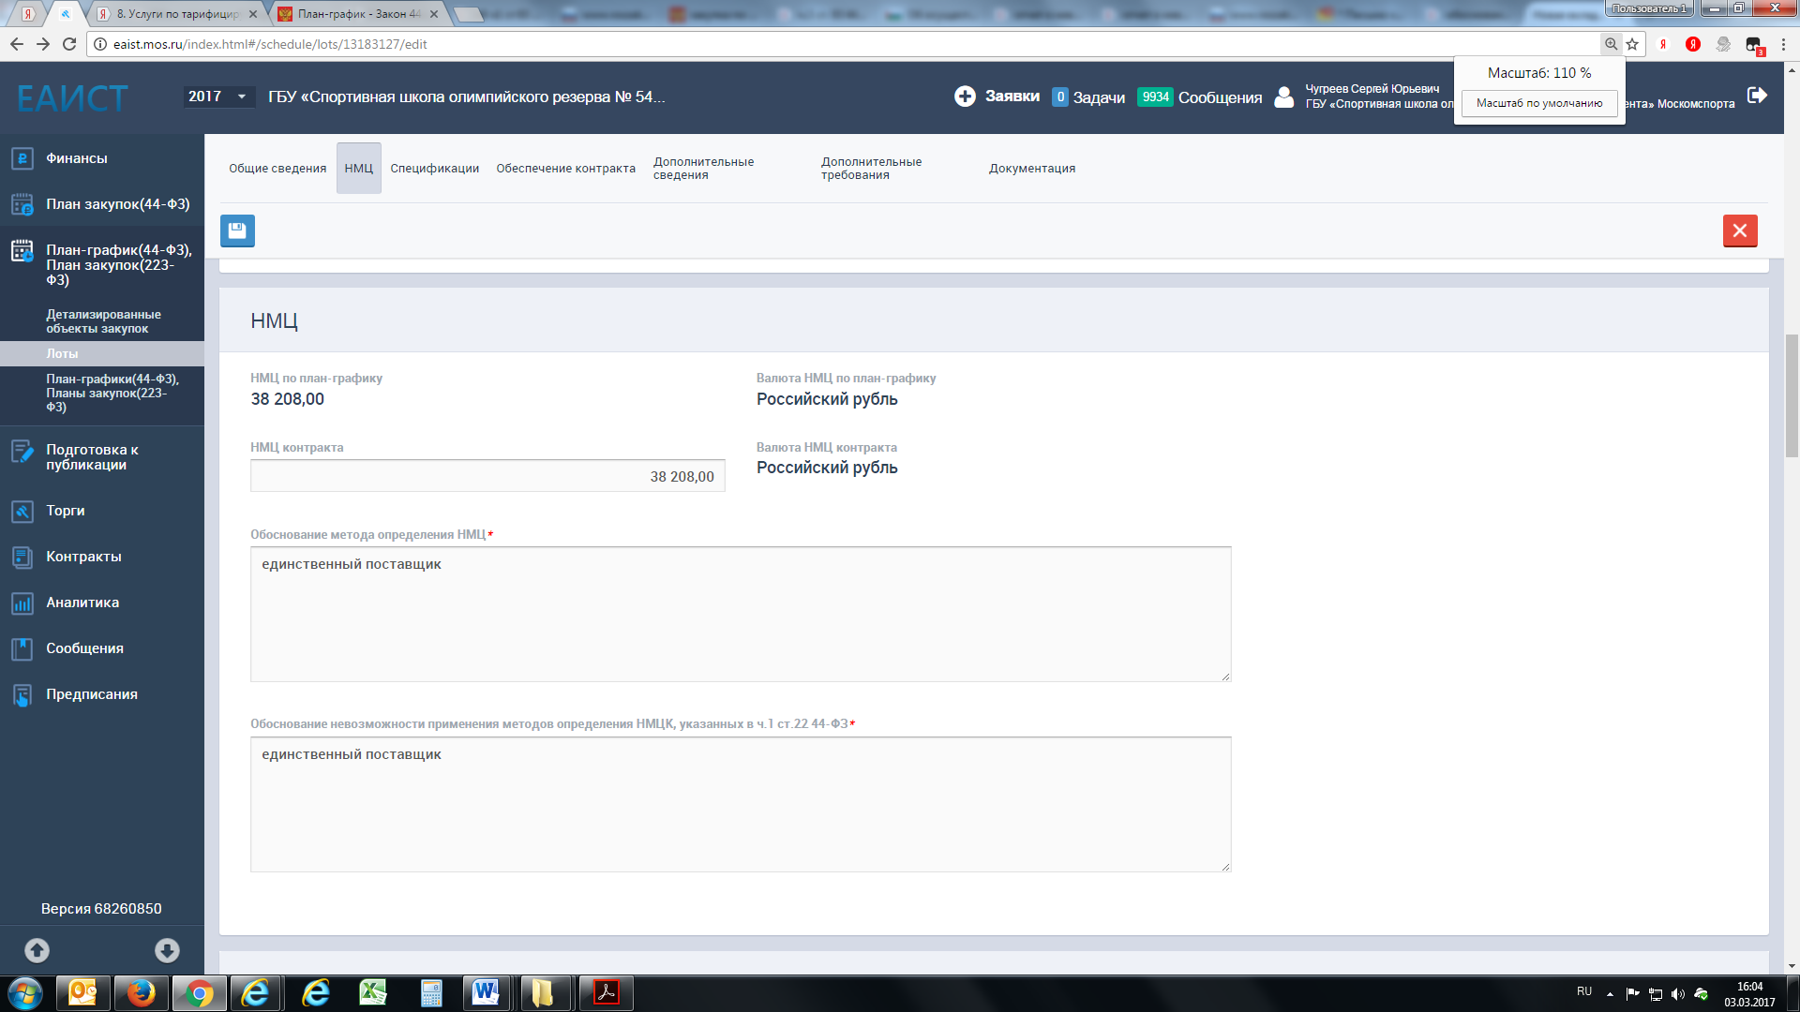Viewport: 1800px width, 1012px height.
Task: Click the logout icon in the header
Action: point(1757,96)
